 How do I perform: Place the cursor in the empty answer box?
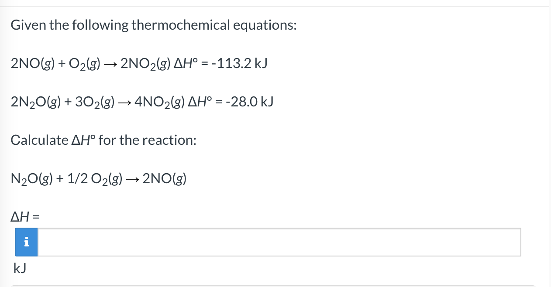click(279, 242)
